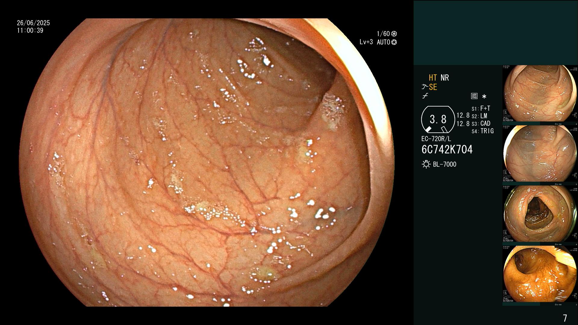
Task: Click the auto iris icon beside AUTO
Action: click(394, 42)
